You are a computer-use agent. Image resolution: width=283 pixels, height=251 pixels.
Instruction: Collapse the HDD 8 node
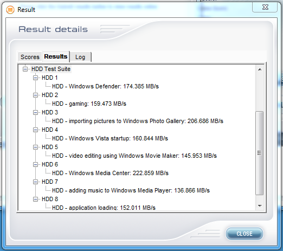[x=35, y=199]
